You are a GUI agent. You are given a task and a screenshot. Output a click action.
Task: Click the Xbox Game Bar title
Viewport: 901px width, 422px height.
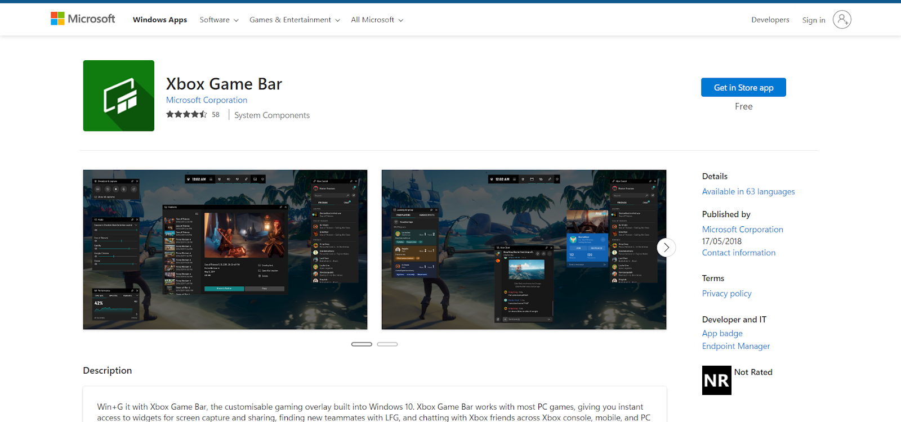pos(224,84)
